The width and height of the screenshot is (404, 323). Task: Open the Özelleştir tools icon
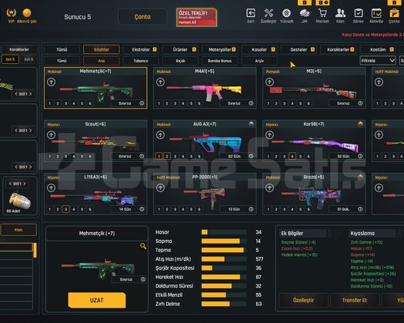(269, 13)
